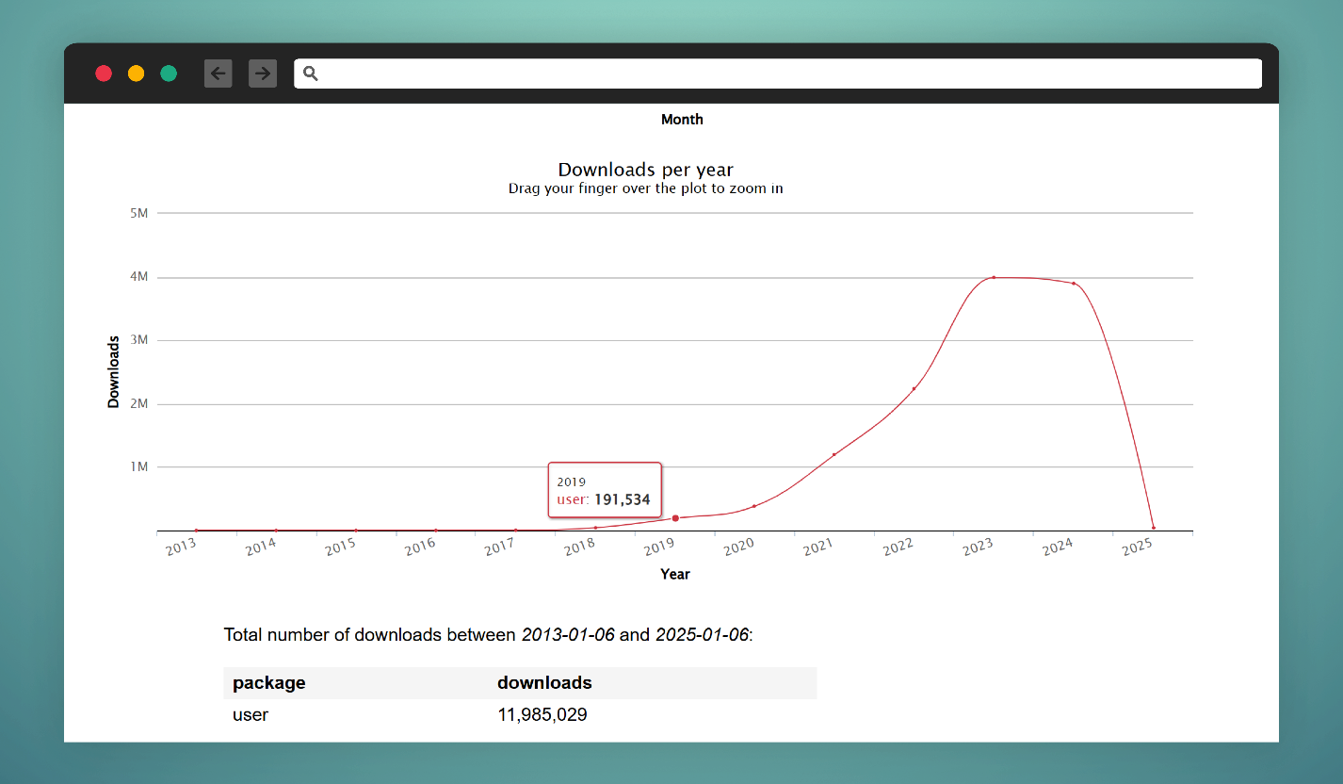Click the highlighted 2019 data point
Screen dimensions: 1343x784
coord(675,518)
